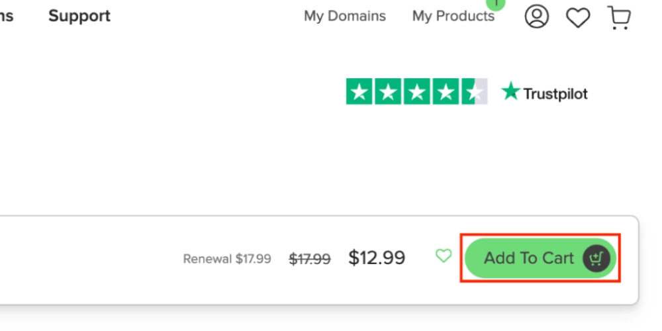Image resolution: width=662 pixels, height=331 pixels.
Task: Open the shopping cart icon in the header
Action: coord(618,18)
